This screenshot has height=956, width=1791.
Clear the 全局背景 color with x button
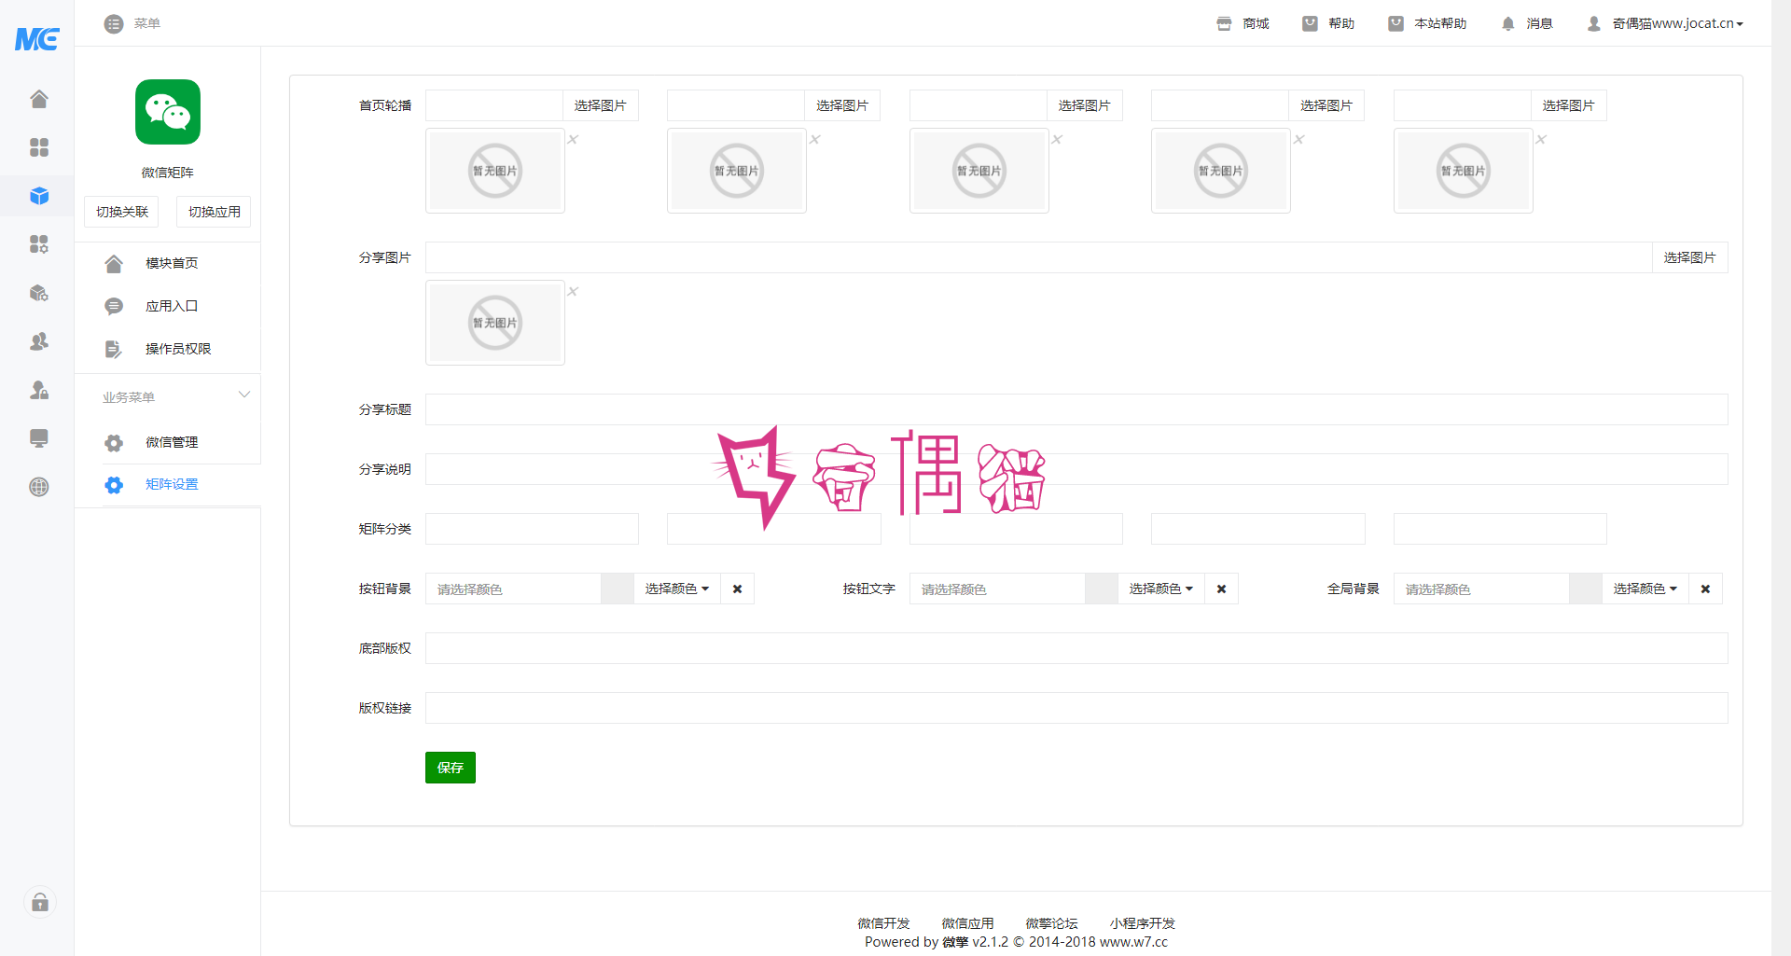pyautogui.click(x=1706, y=589)
